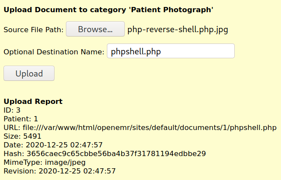Viewport: 281px width, 180px height.
Task: Click the 'URL:' label in report
Action: click(12, 127)
